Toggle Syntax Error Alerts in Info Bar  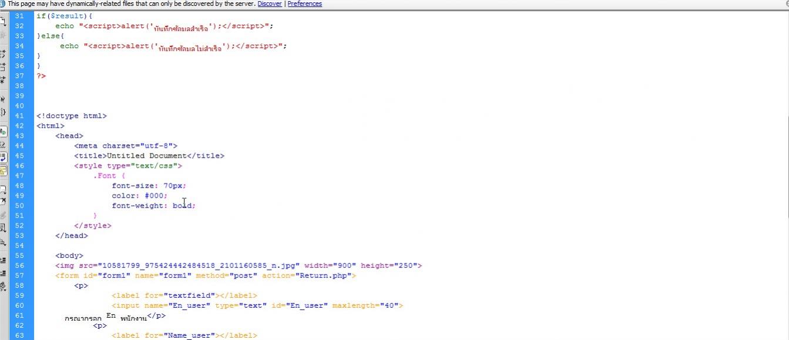click(3, 170)
